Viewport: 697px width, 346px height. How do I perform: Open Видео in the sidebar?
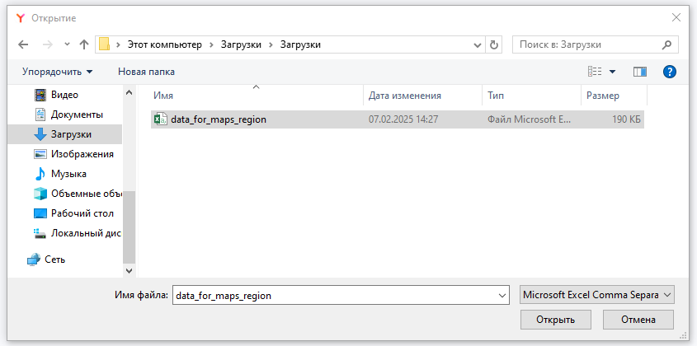[64, 95]
